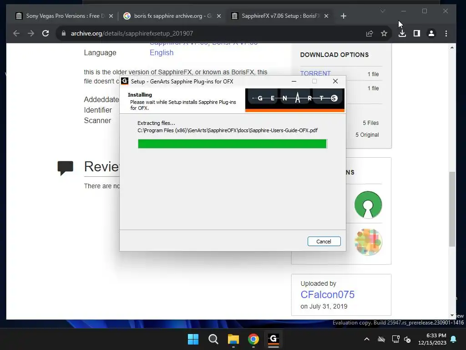Image resolution: width=466 pixels, height=350 pixels.
Task: Open the notifications bell icon
Action: (x=454, y=339)
